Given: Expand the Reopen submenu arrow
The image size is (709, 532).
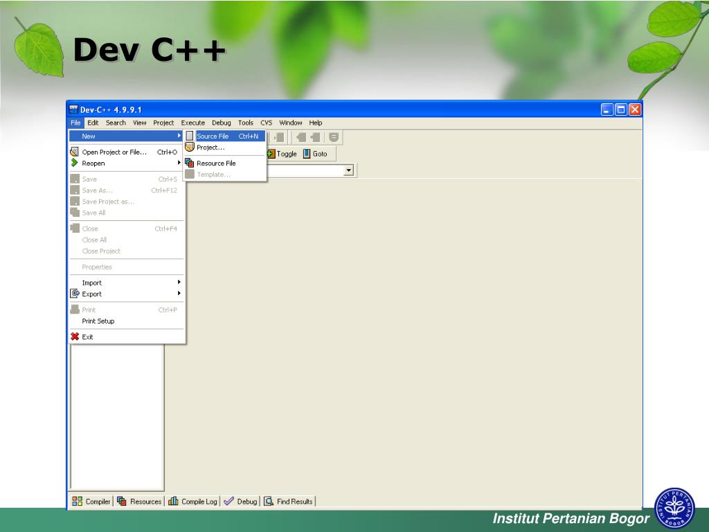Looking at the screenshot, I should (179, 163).
